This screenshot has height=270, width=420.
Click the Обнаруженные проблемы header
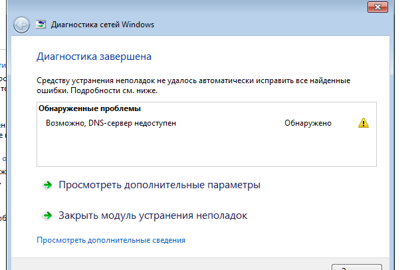coord(90,108)
